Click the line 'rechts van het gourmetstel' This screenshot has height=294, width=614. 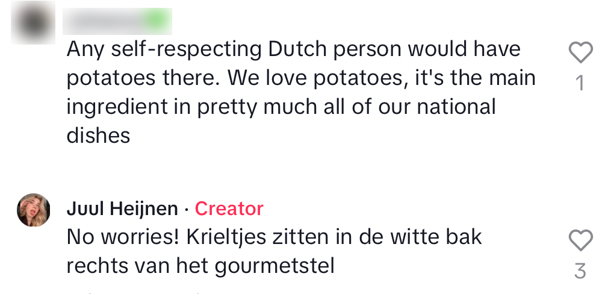tap(200, 266)
